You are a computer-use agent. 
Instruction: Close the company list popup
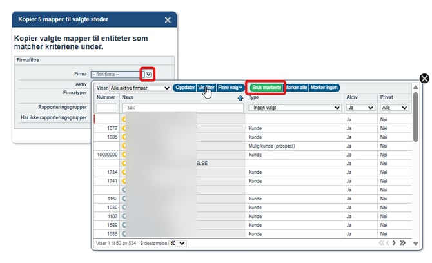(424, 79)
